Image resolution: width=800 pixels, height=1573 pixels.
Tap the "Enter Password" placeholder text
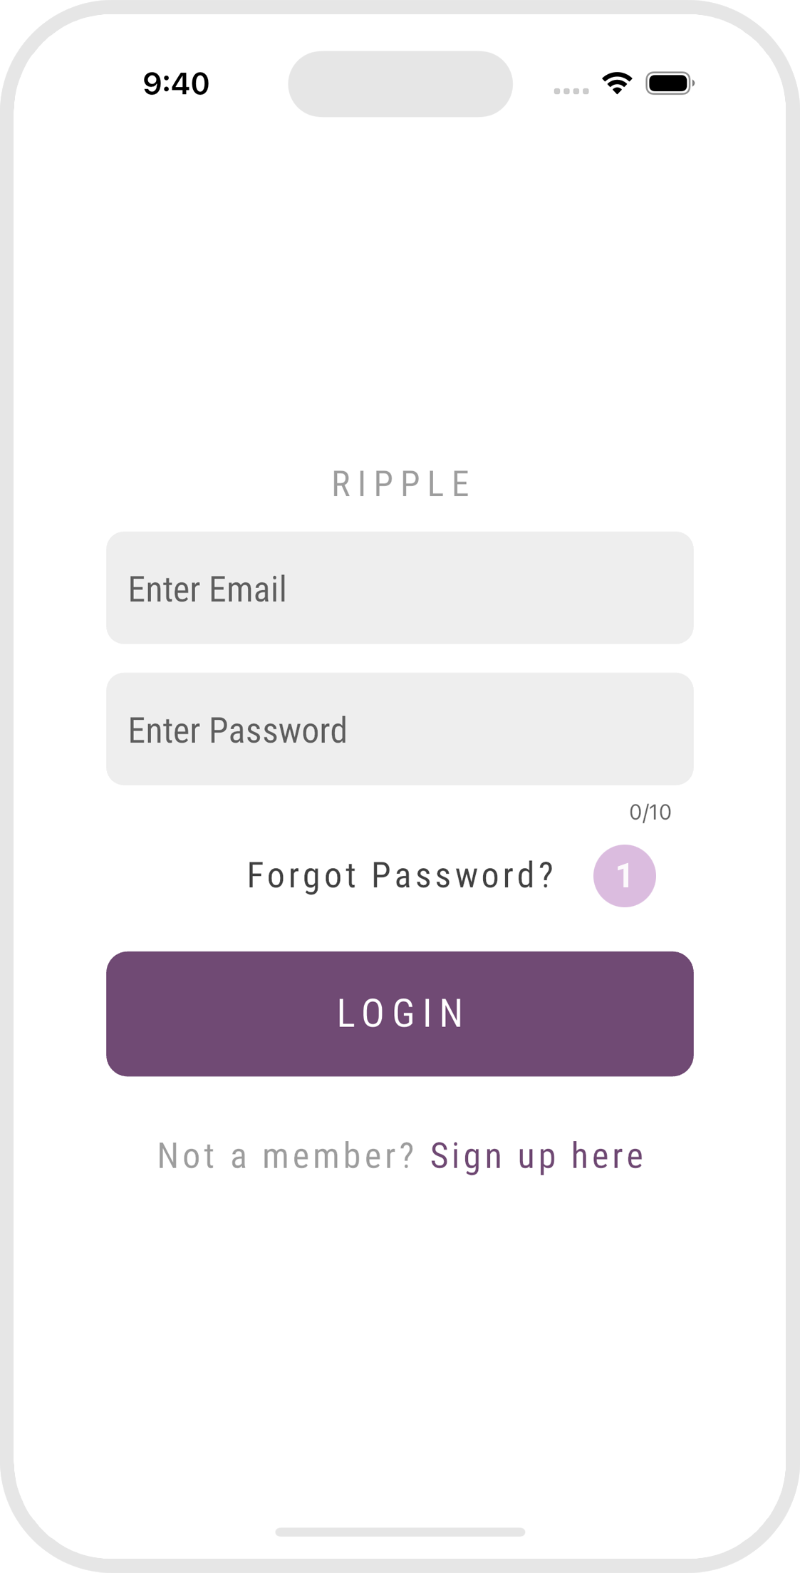(x=237, y=730)
